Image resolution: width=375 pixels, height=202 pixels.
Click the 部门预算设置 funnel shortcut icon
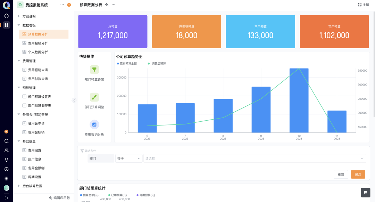(94, 70)
